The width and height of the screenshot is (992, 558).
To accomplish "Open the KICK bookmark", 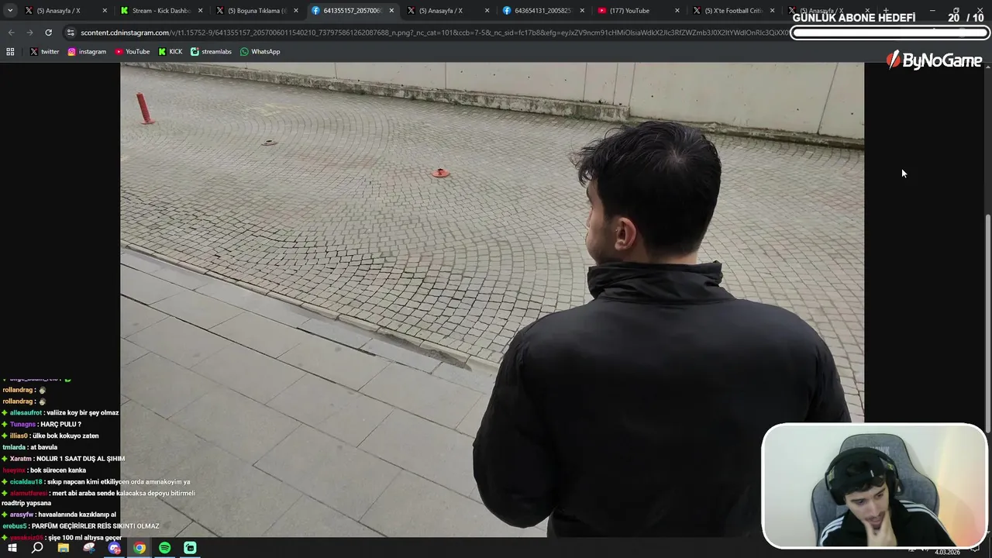I will pyautogui.click(x=170, y=51).
